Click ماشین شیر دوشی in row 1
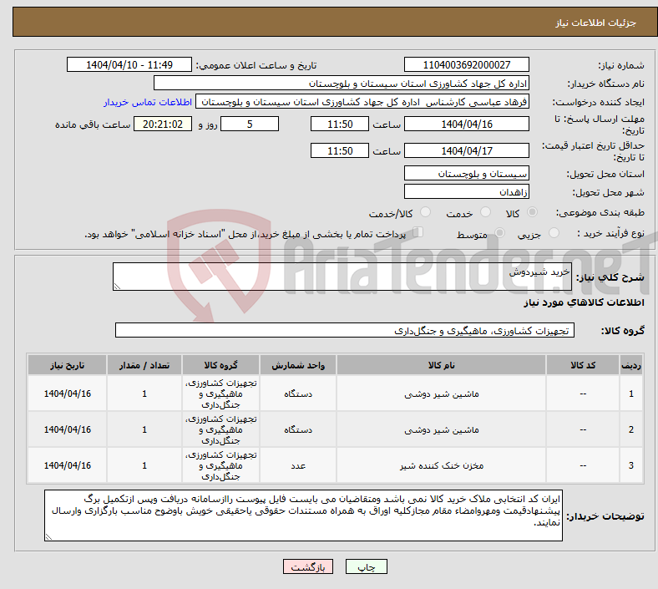The width and height of the screenshot is (658, 589). pyautogui.click(x=442, y=394)
